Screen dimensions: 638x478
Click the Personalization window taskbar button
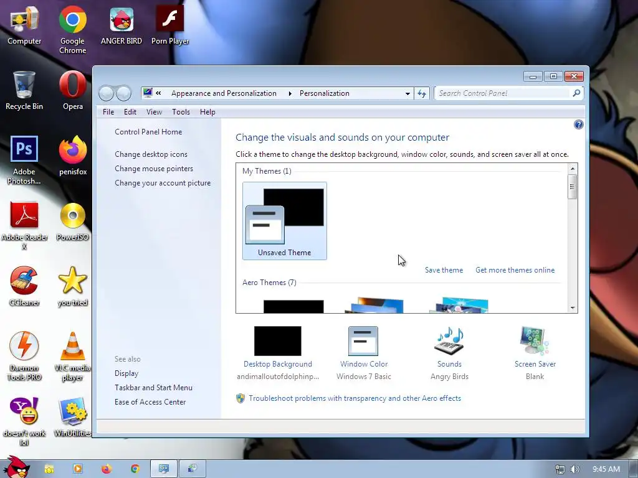point(164,469)
